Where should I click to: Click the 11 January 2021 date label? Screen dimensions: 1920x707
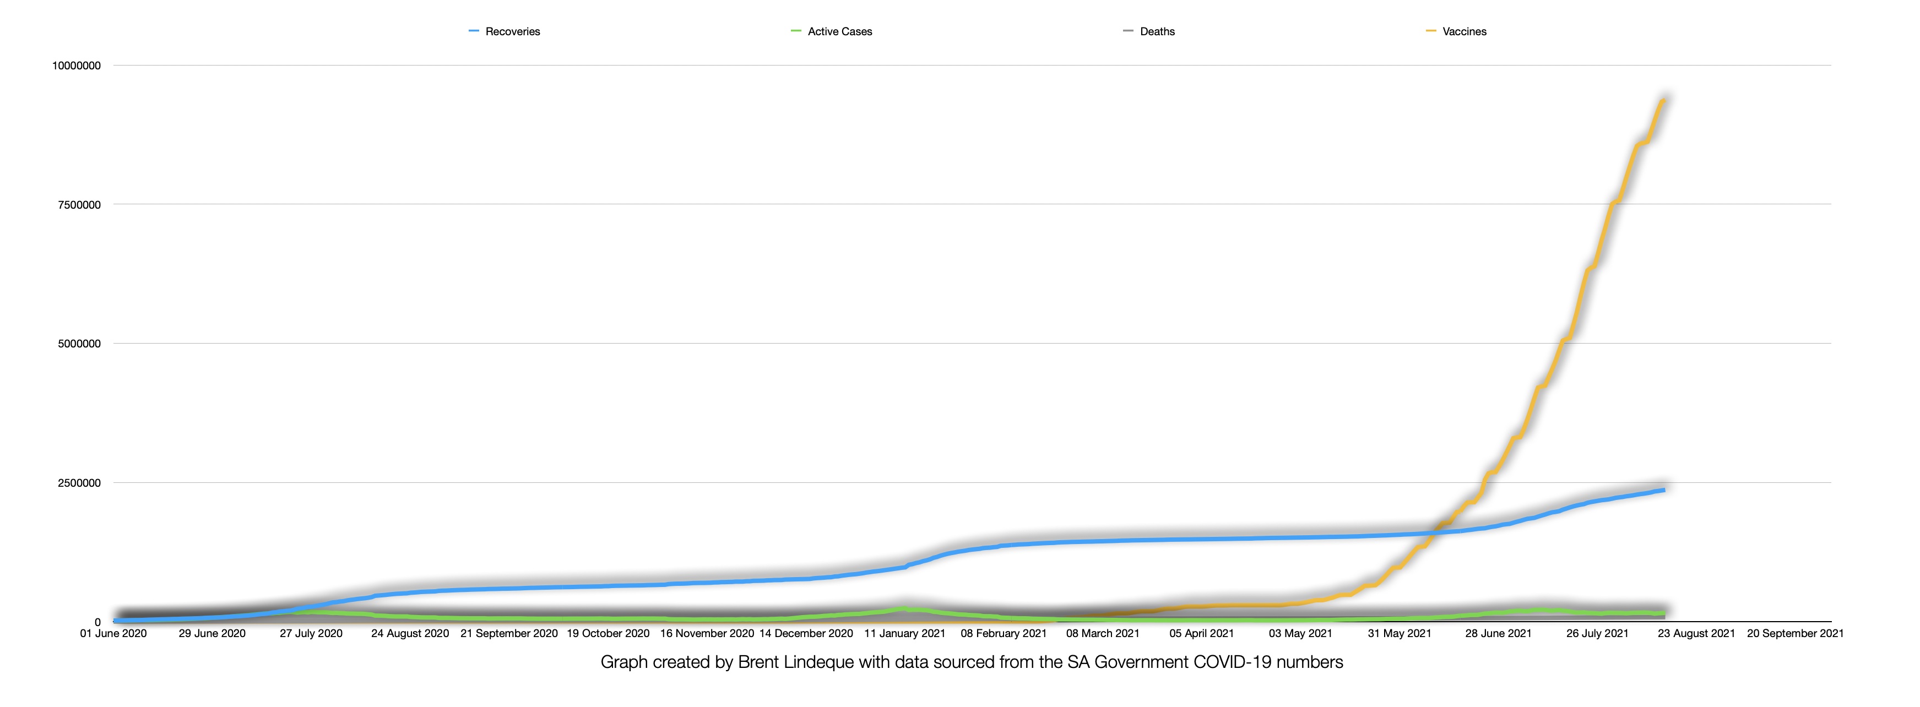click(904, 633)
